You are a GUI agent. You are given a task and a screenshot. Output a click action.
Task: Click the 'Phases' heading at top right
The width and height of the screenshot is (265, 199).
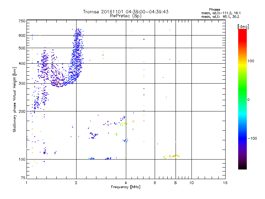[x=214, y=10]
